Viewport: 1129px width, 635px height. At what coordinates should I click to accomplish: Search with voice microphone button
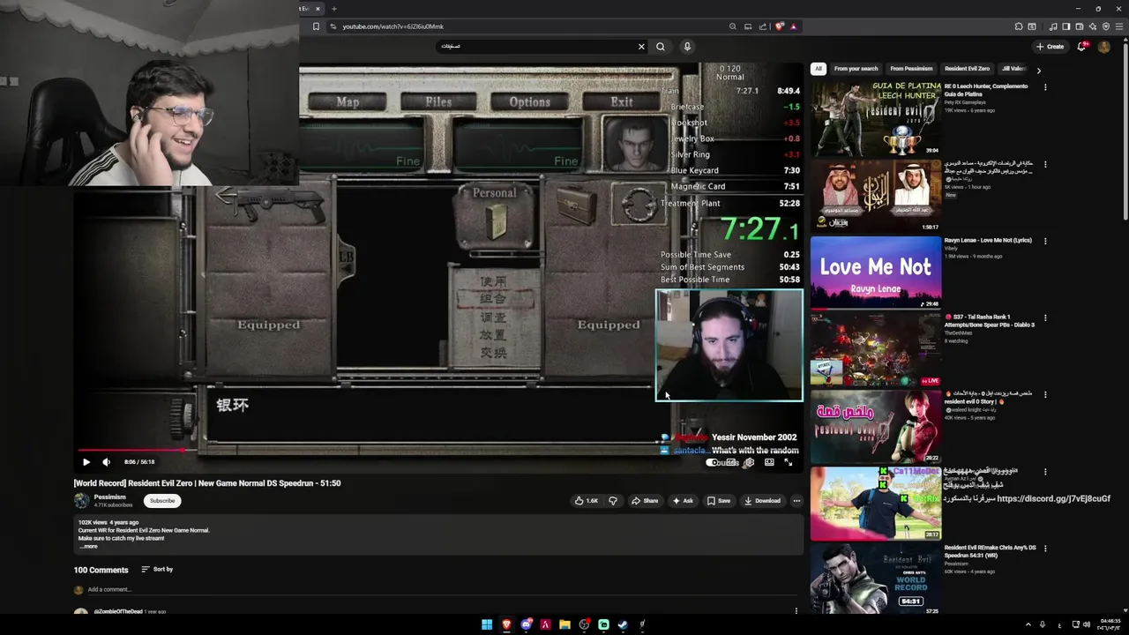687,47
